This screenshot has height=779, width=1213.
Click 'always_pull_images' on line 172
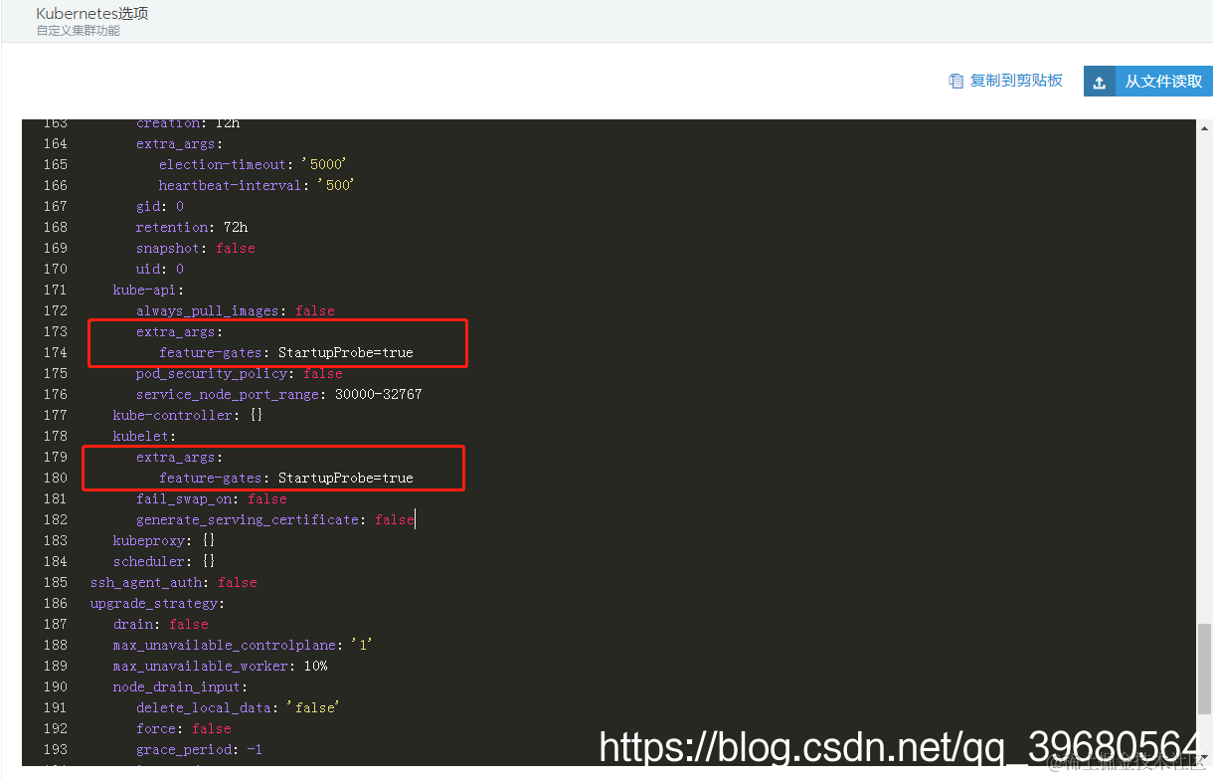pyautogui.click(x=208, y=310)
